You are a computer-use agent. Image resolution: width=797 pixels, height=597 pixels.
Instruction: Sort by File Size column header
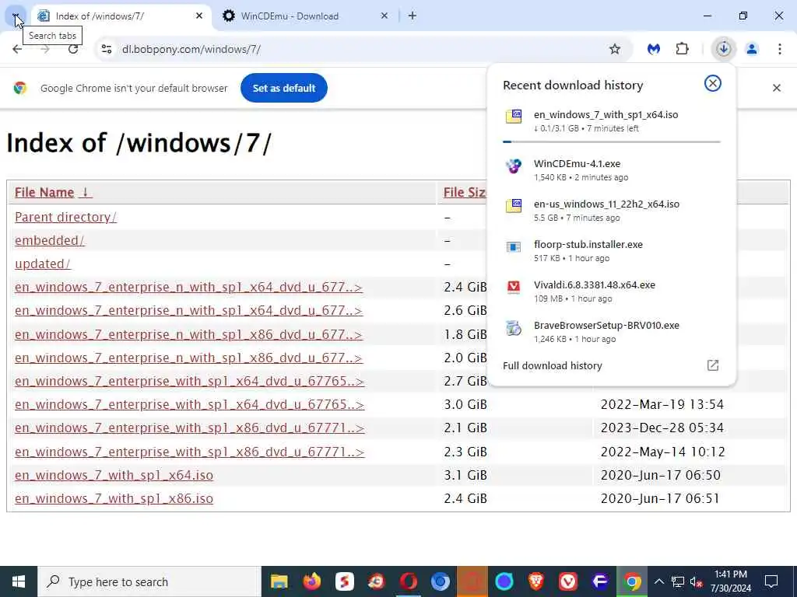pyautogui.click(x=465, y=193)
